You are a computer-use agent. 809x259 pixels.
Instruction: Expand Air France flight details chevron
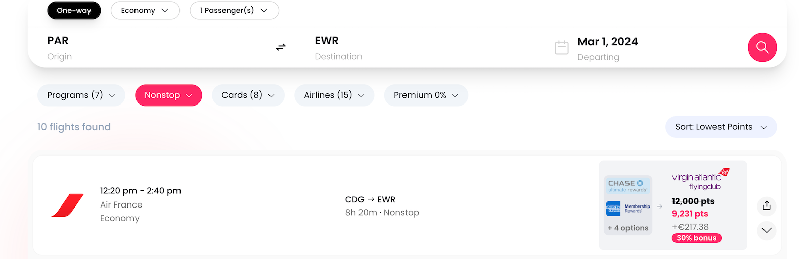(x=767, y=230)
